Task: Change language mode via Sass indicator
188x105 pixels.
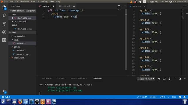Action: tap(174, 97)
